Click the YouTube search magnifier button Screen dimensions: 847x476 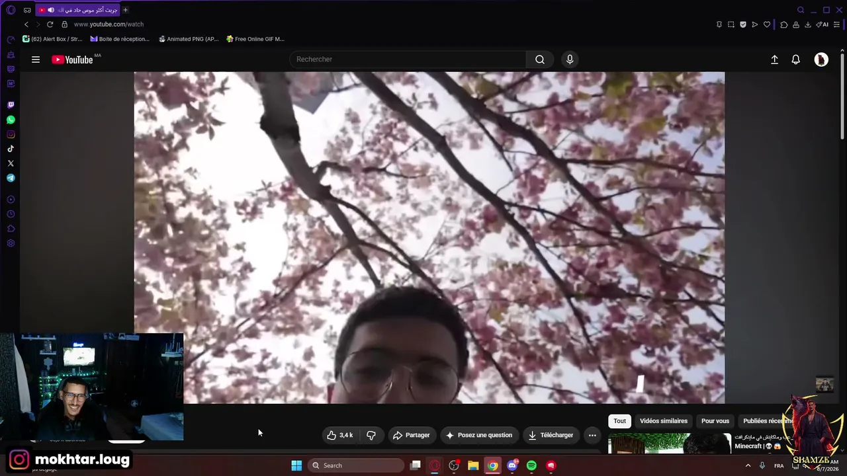click(x=540, y=59)
